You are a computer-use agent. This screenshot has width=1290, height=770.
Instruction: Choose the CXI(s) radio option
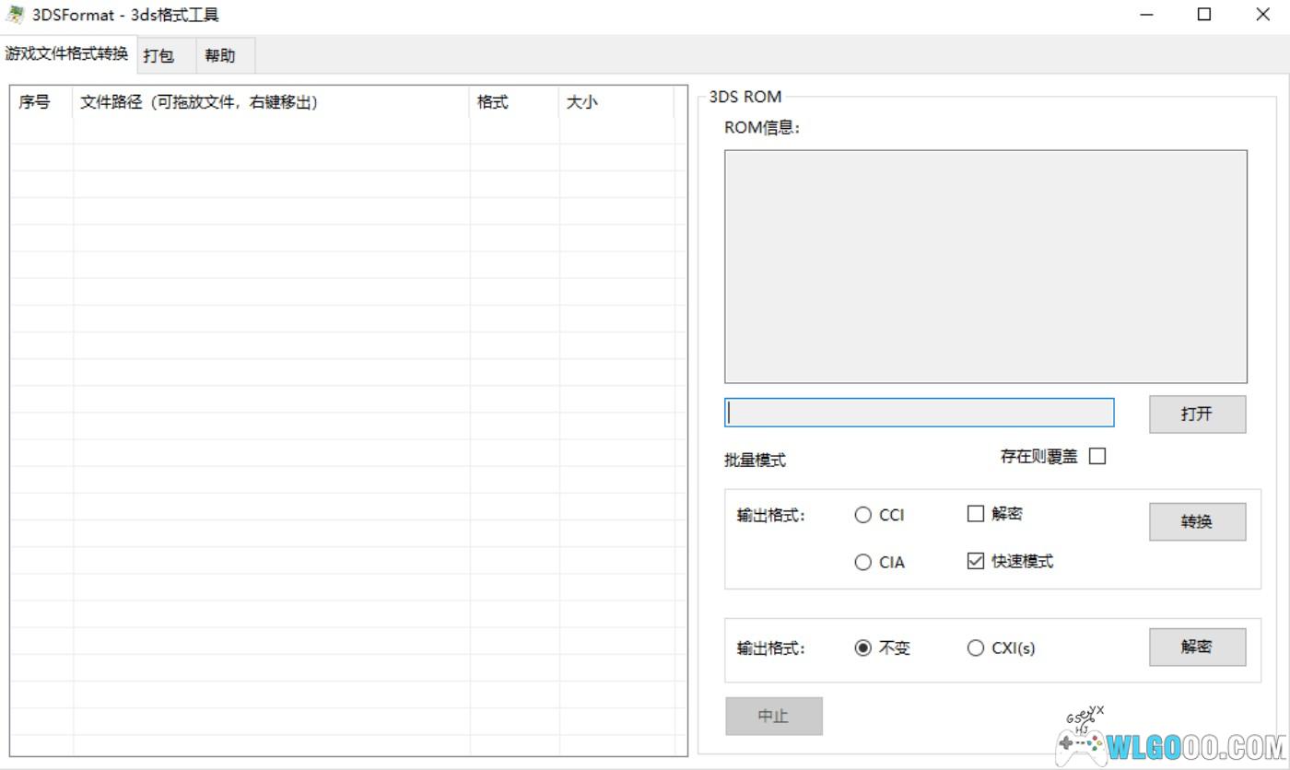[x=976, y=648]
